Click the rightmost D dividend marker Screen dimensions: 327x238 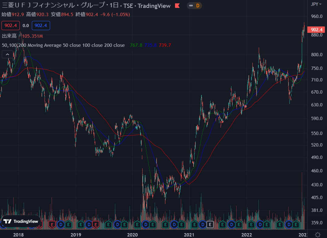point(289,225)
